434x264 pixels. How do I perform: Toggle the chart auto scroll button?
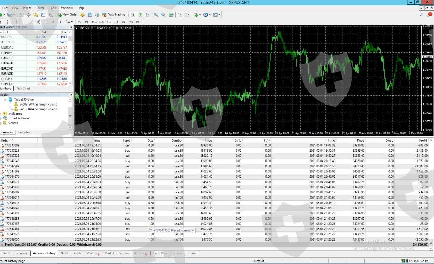[179, 15]
